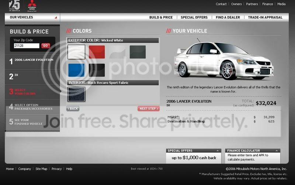The image size is (295, 185).
Task: Open the Privacy footer link
Action: (57, 169)
